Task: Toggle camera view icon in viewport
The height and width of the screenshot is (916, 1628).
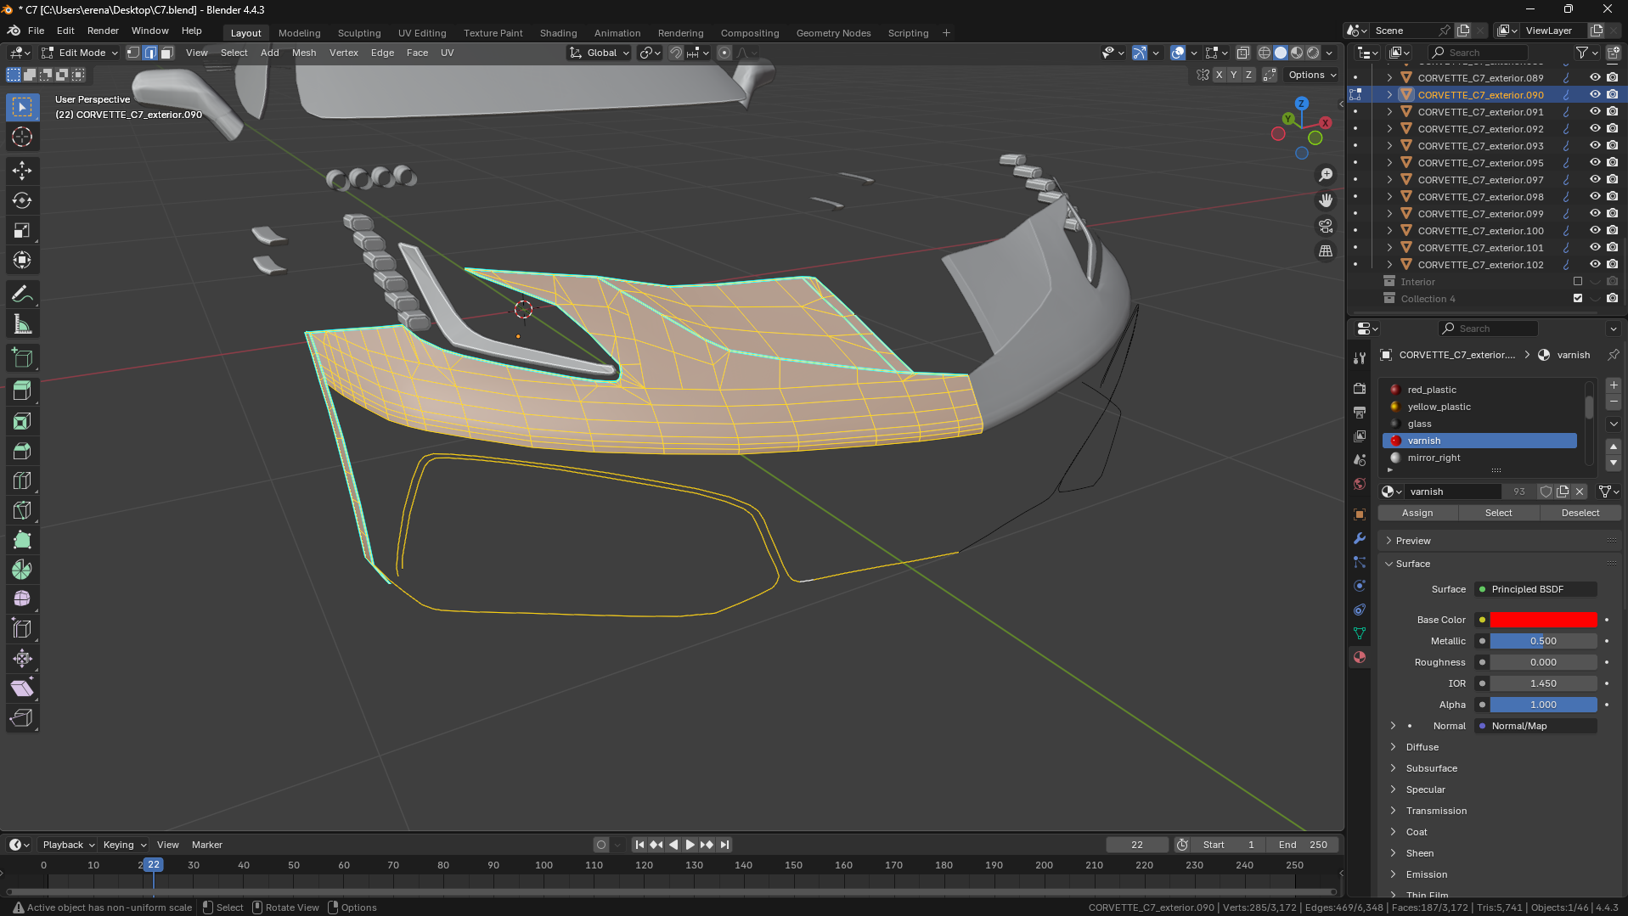Action: (1325, 226)
